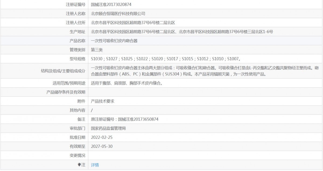The image size is (323, 171).
Task: Select approving department 国家药品监督管理局
Action: (x=108, y=128)
